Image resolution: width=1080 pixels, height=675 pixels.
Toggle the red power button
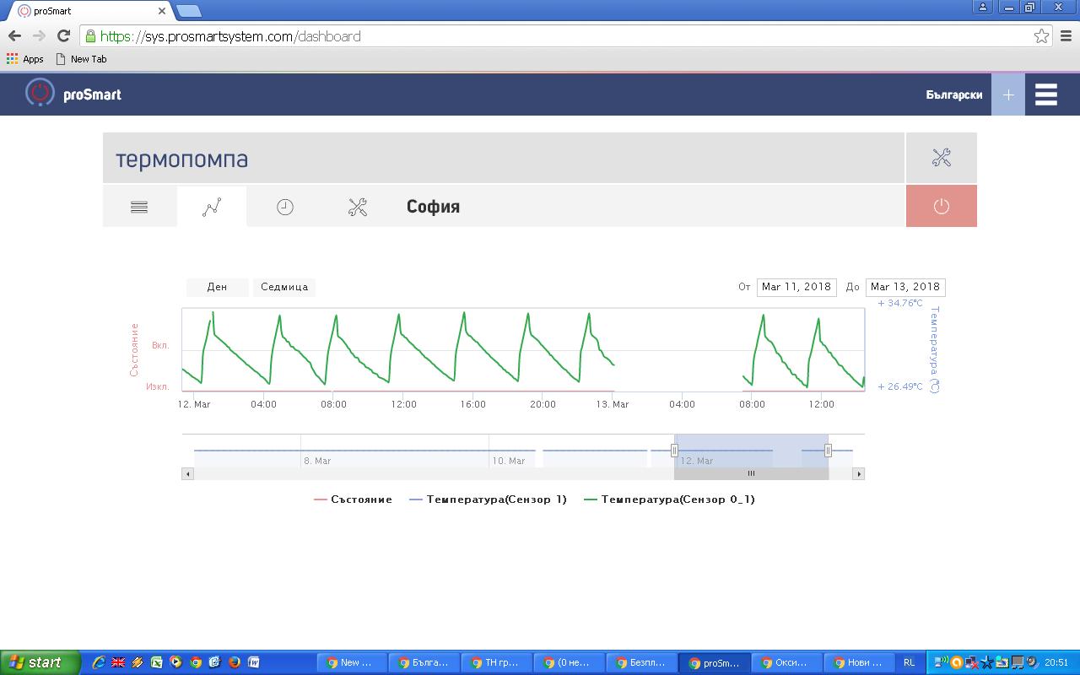click(941, 207)
